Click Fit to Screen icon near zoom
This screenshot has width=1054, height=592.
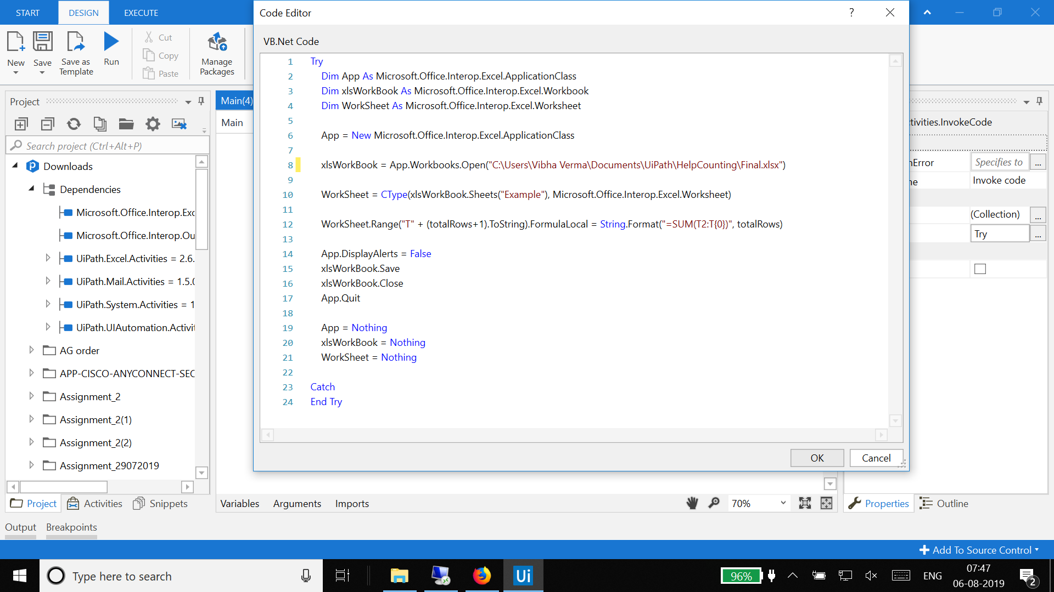[x=805, y=503]
